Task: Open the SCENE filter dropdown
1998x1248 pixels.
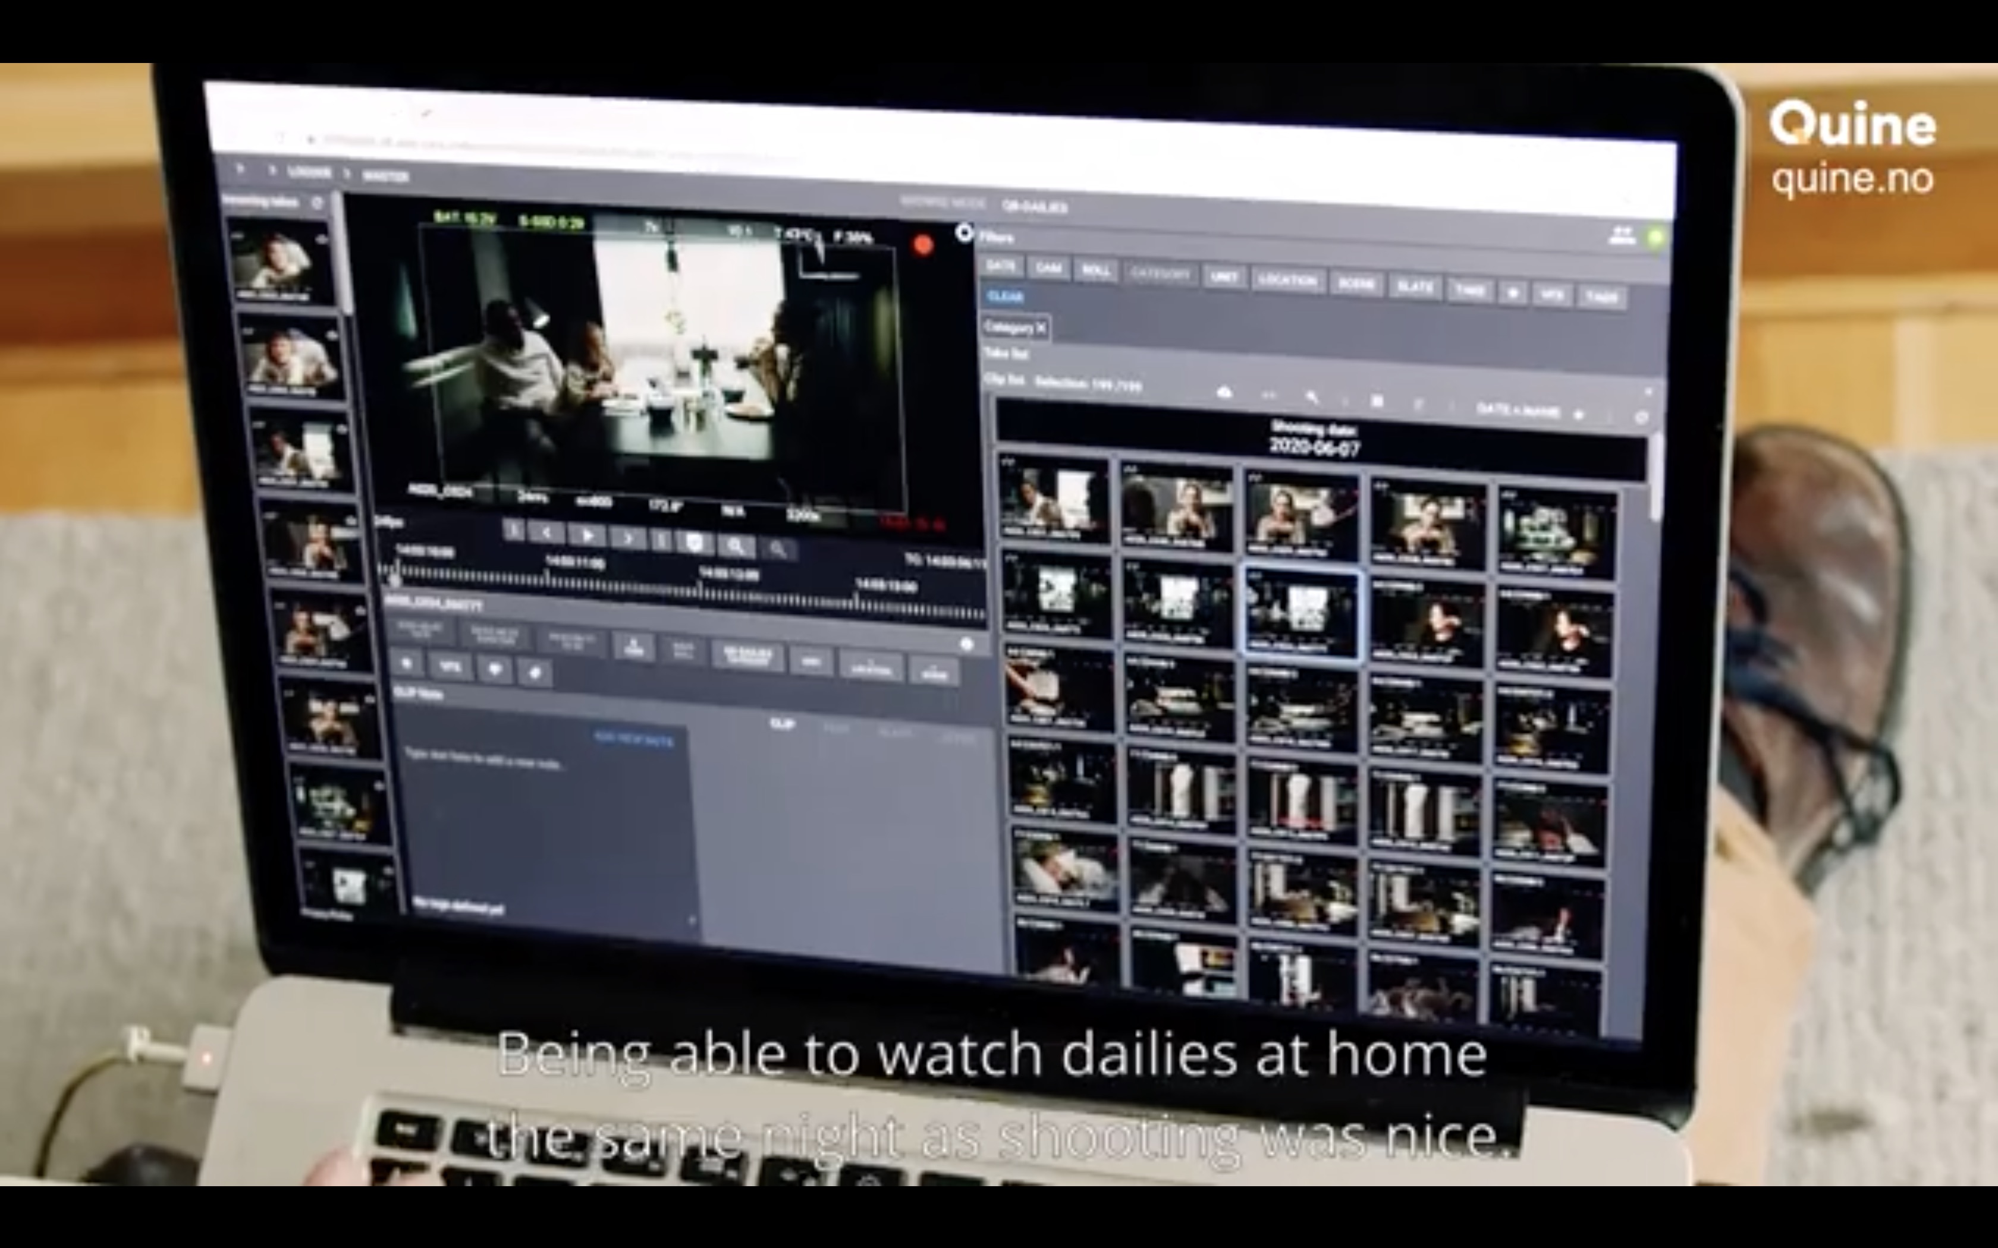Action: click(x=1356, y=284)
